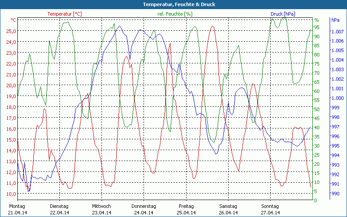
Task: Click the 990 pressure axis tick
Action: [336, 194]
